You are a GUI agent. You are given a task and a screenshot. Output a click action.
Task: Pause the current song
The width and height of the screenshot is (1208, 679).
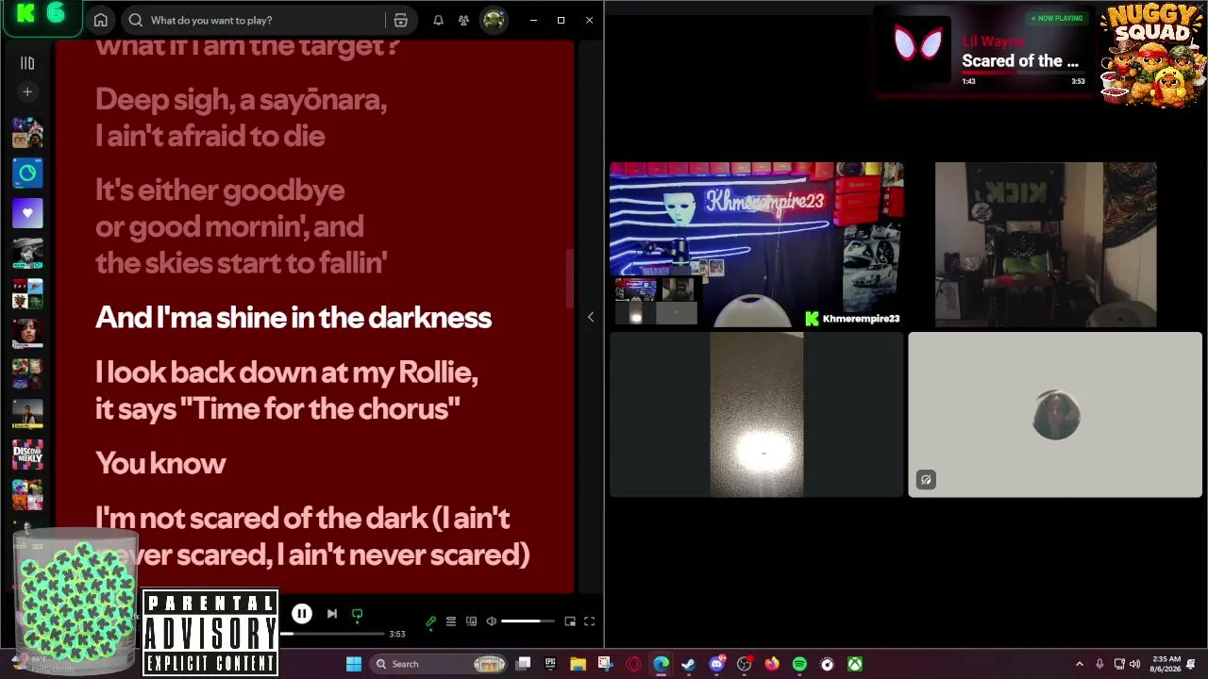(301, 614)
